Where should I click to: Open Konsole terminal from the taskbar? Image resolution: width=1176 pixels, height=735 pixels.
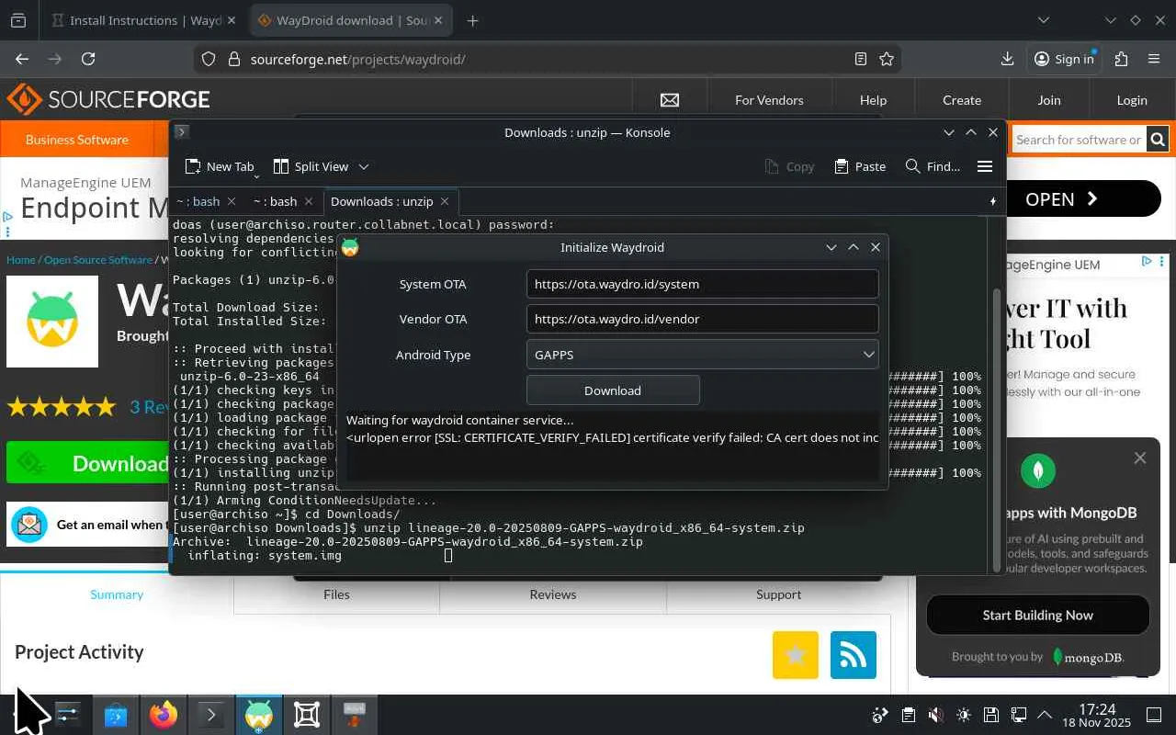click(x=211, y=715)
